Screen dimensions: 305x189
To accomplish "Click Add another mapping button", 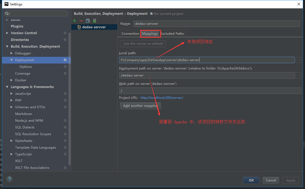I will click(140, 106).
